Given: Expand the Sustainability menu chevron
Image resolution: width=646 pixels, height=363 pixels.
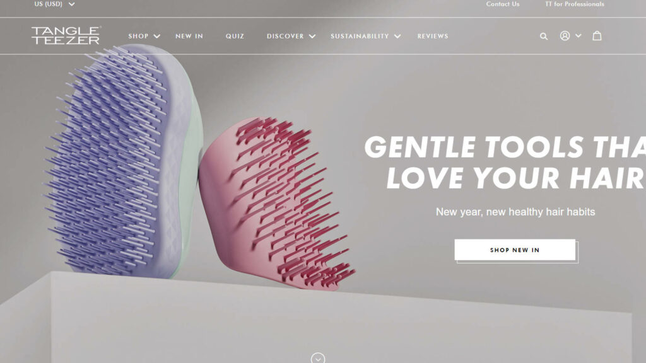Looking at the screenshot, I should pyautogui.click(x=397, y=36).
